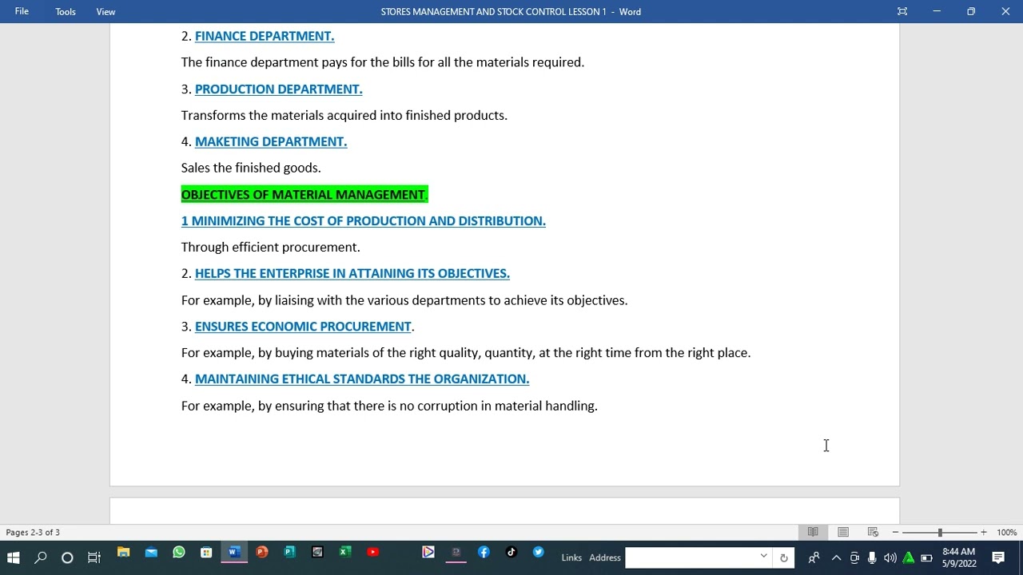Open the Mail app on taskbar

(151, 552)
